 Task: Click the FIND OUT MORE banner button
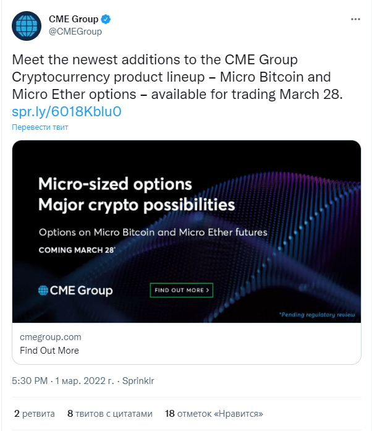(181, 290)
